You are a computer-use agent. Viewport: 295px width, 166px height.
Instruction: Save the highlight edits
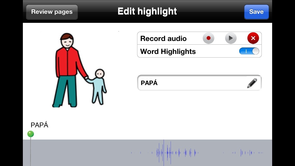(256, 12)
